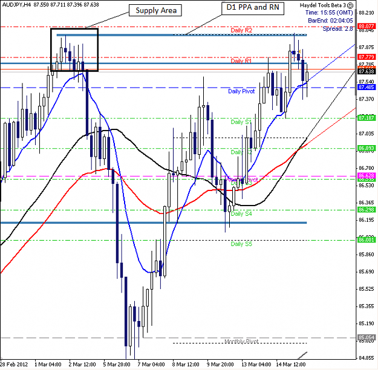Screen dimensions: 378x370
Task: Click the 13 Mar 04:00 time label
Action: (x=256, y=365)
